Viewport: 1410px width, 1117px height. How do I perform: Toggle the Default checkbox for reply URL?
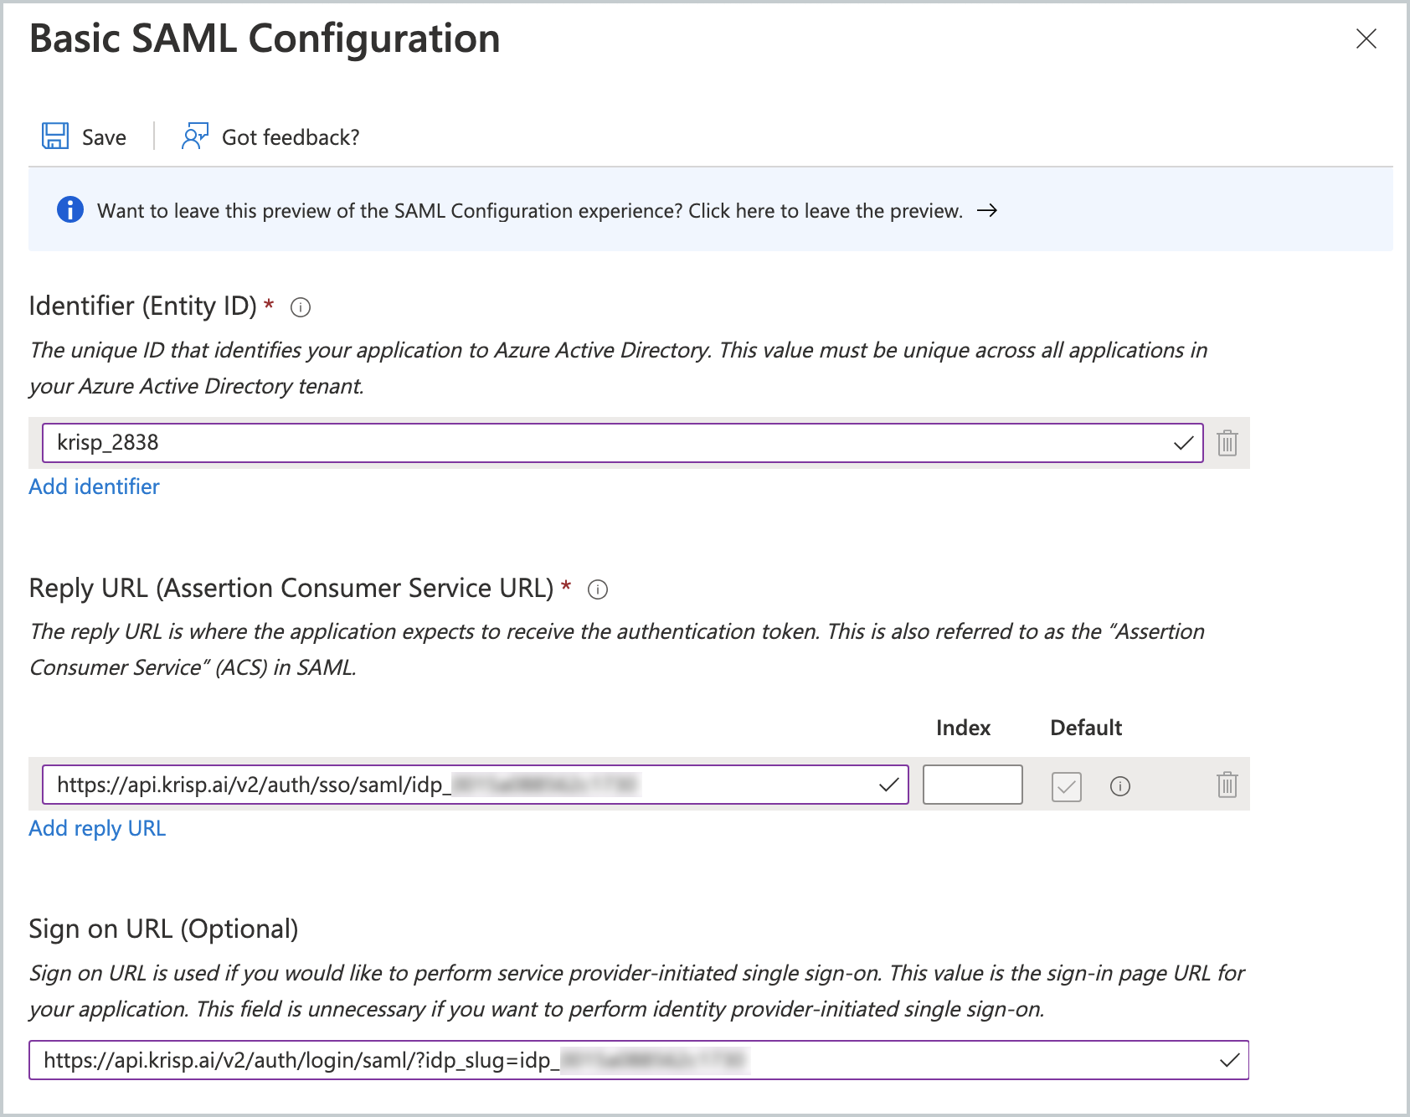click(x=1066, y=786)
